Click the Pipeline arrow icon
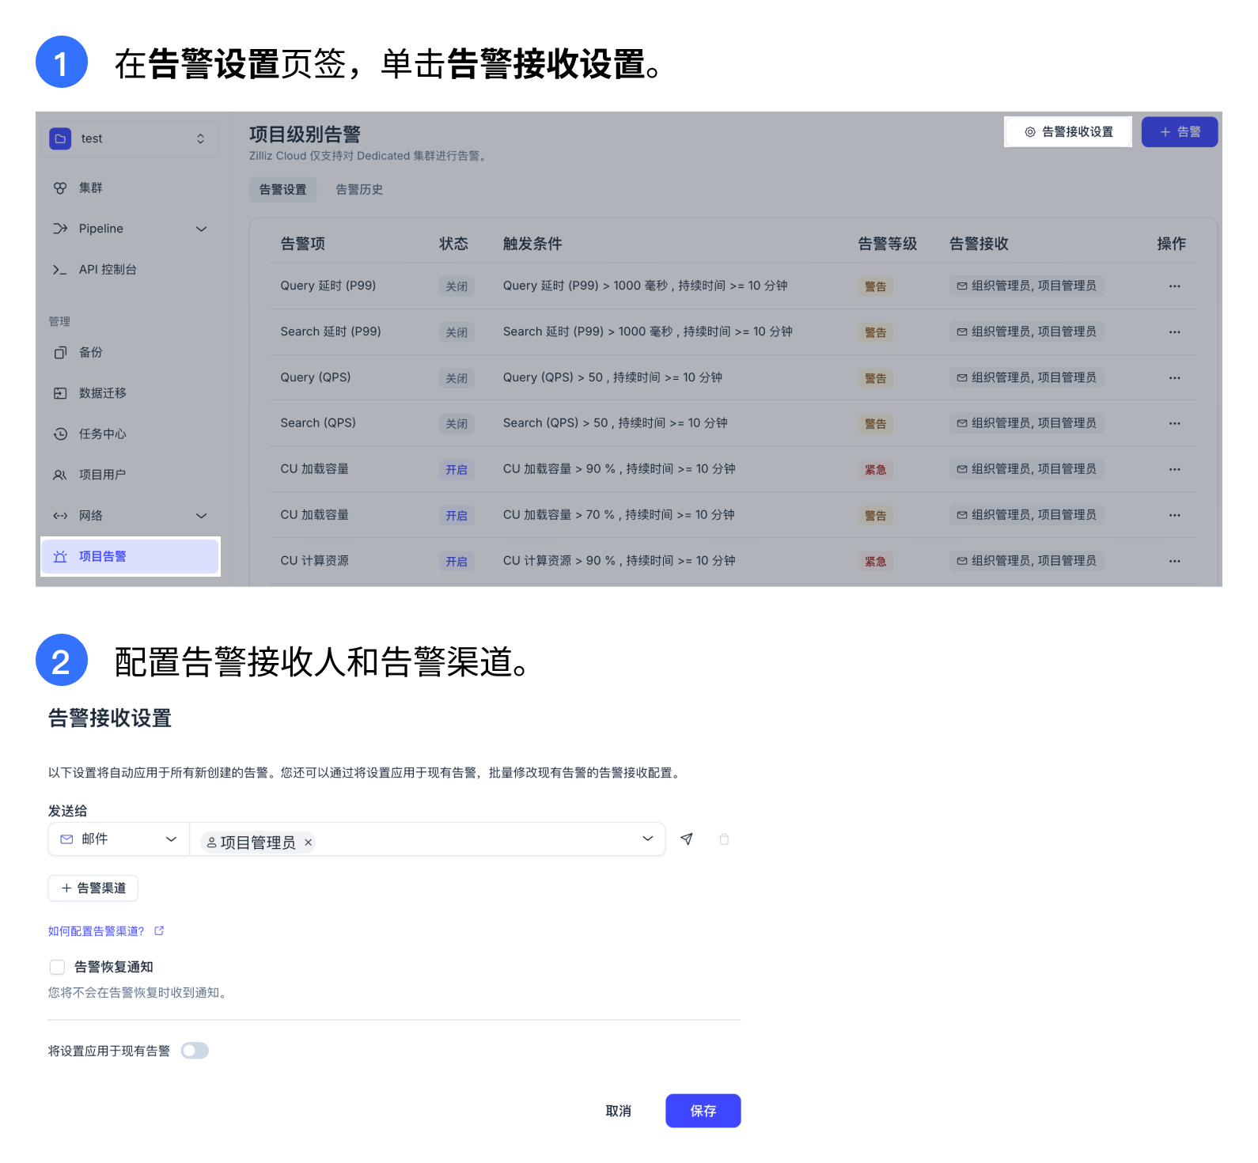Screen dimensions: 1258x1163 [60, 229]
